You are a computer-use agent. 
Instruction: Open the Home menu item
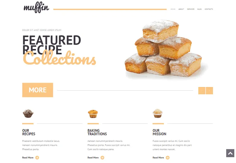click(x=173, y=9)
